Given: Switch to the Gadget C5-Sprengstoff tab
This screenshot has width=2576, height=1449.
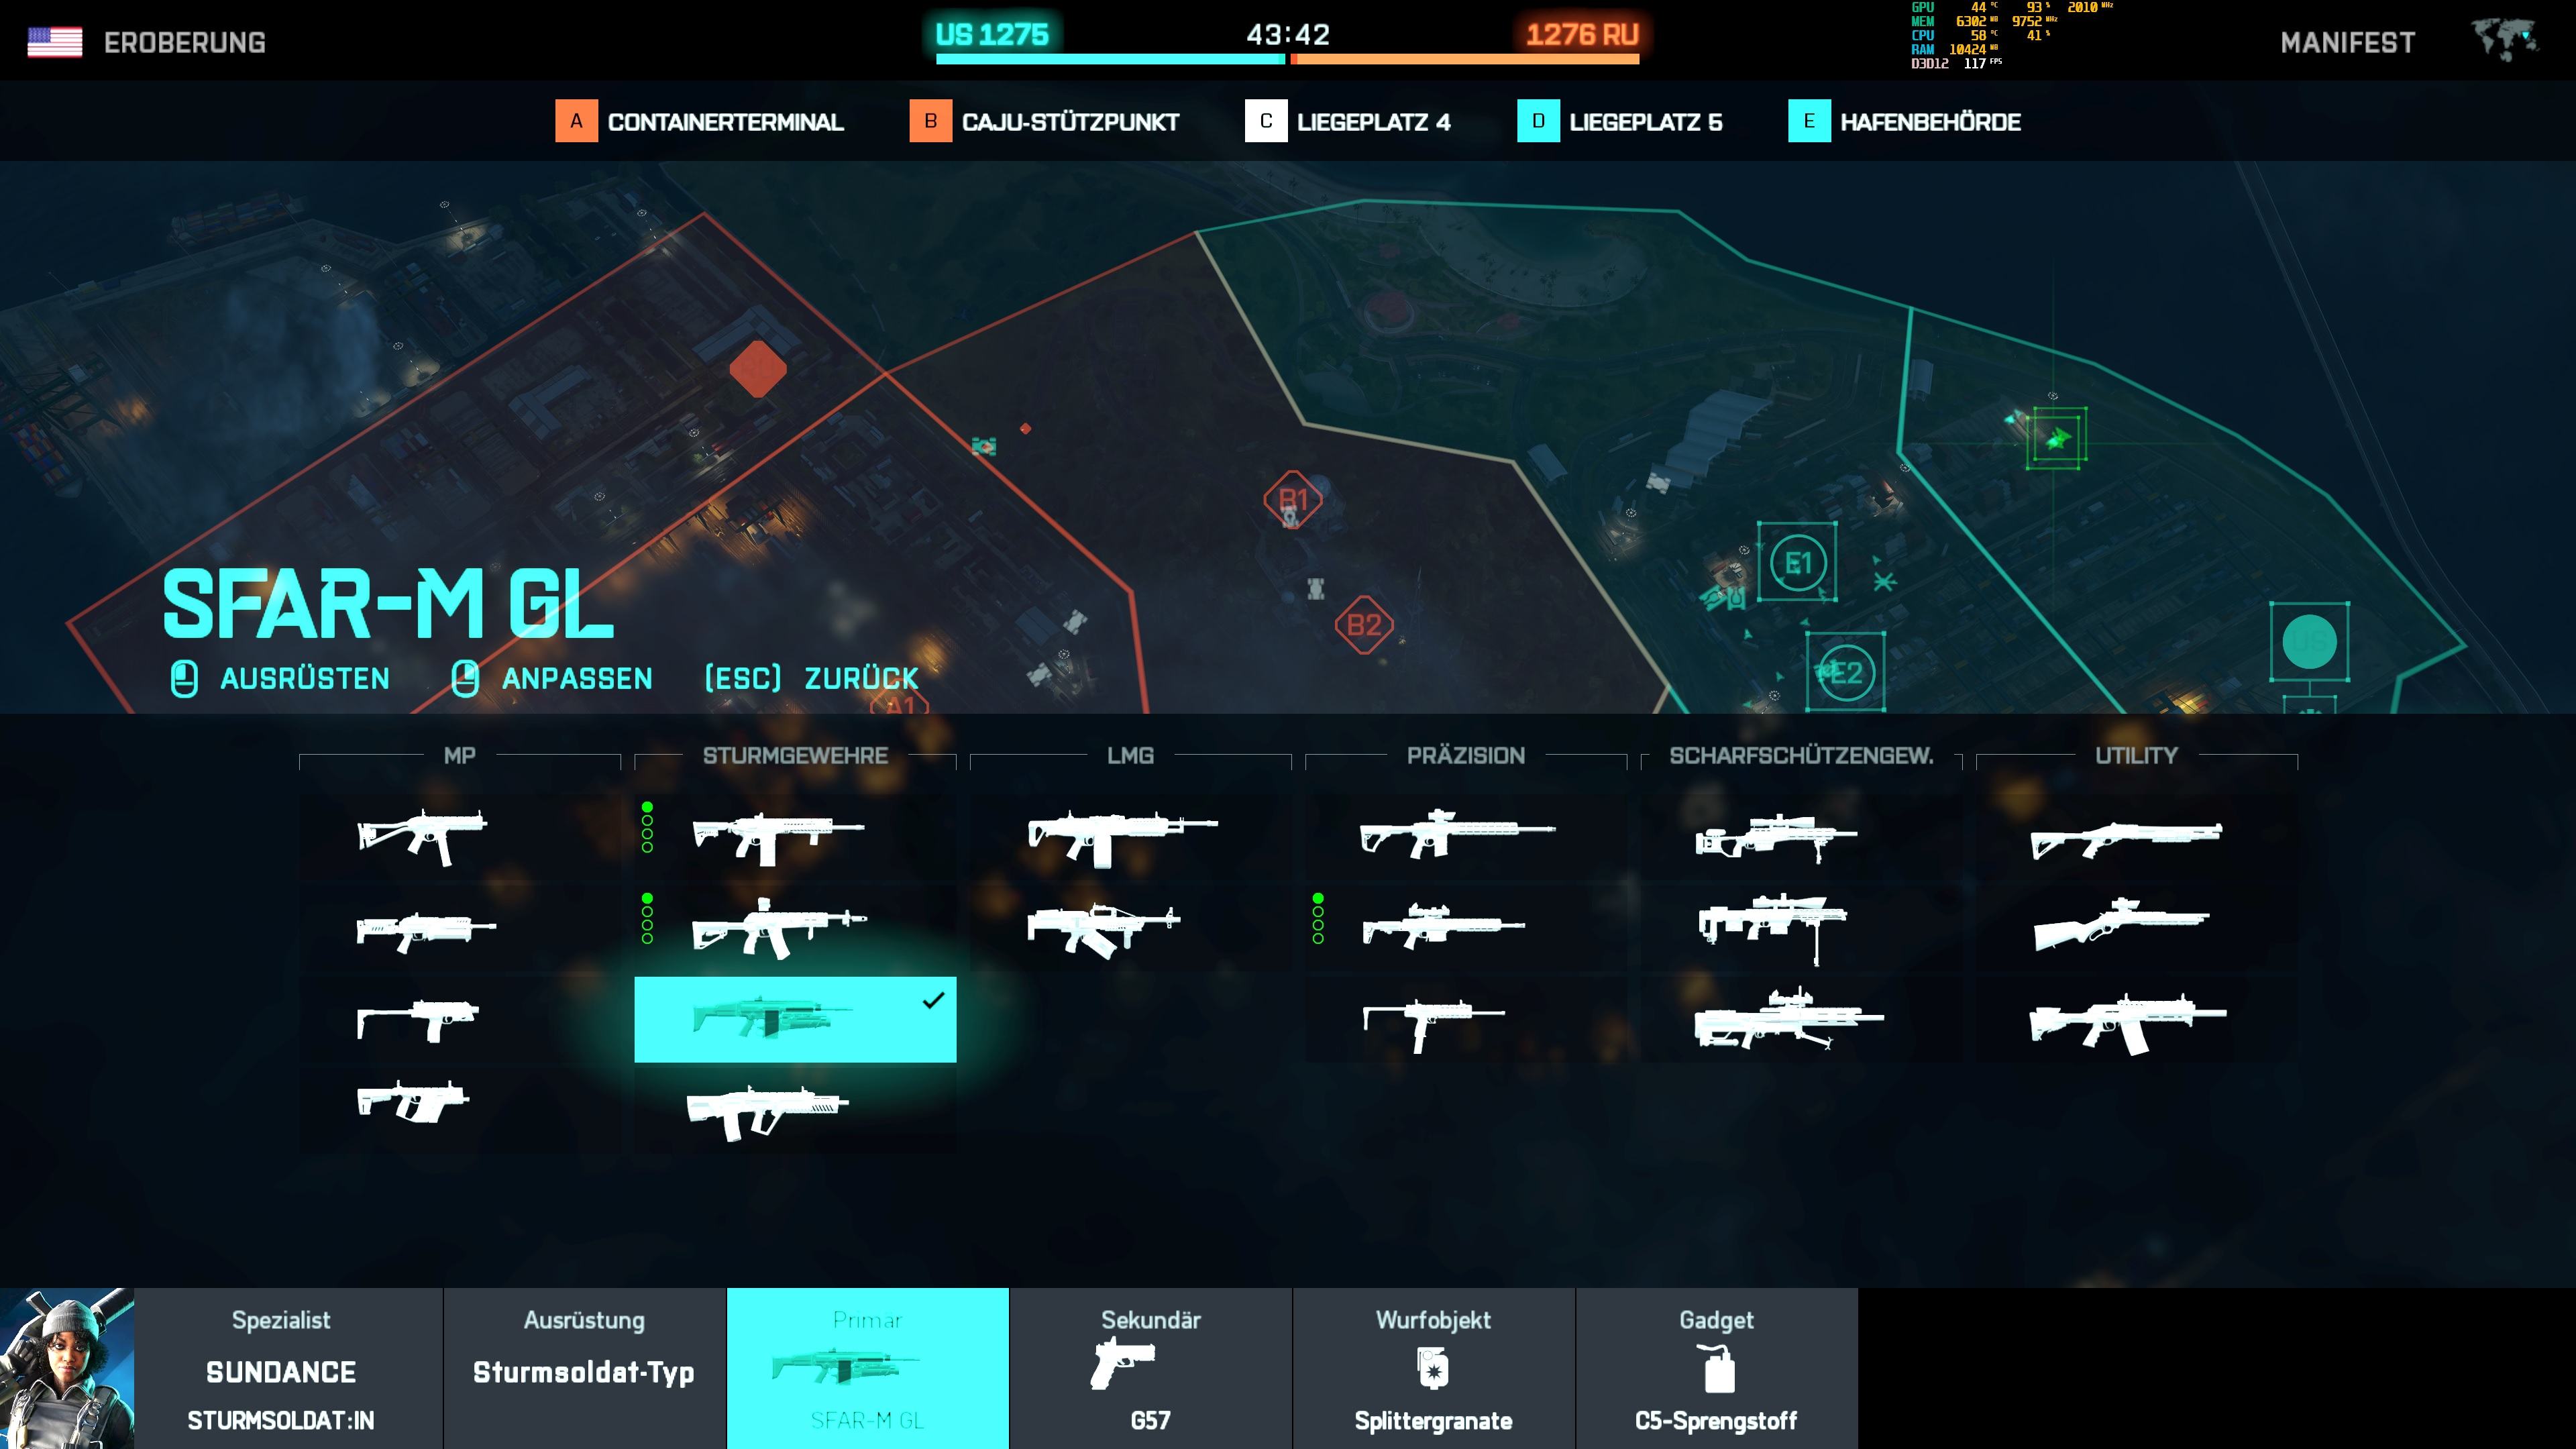Looking at the screenshot, I should pyautogui.click(x=1715, y=1370).
